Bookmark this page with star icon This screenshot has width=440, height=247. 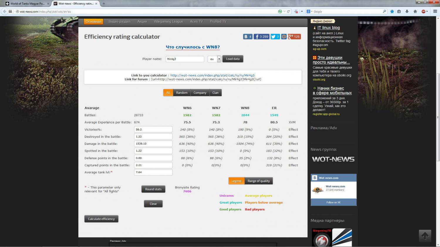(392, 11)
